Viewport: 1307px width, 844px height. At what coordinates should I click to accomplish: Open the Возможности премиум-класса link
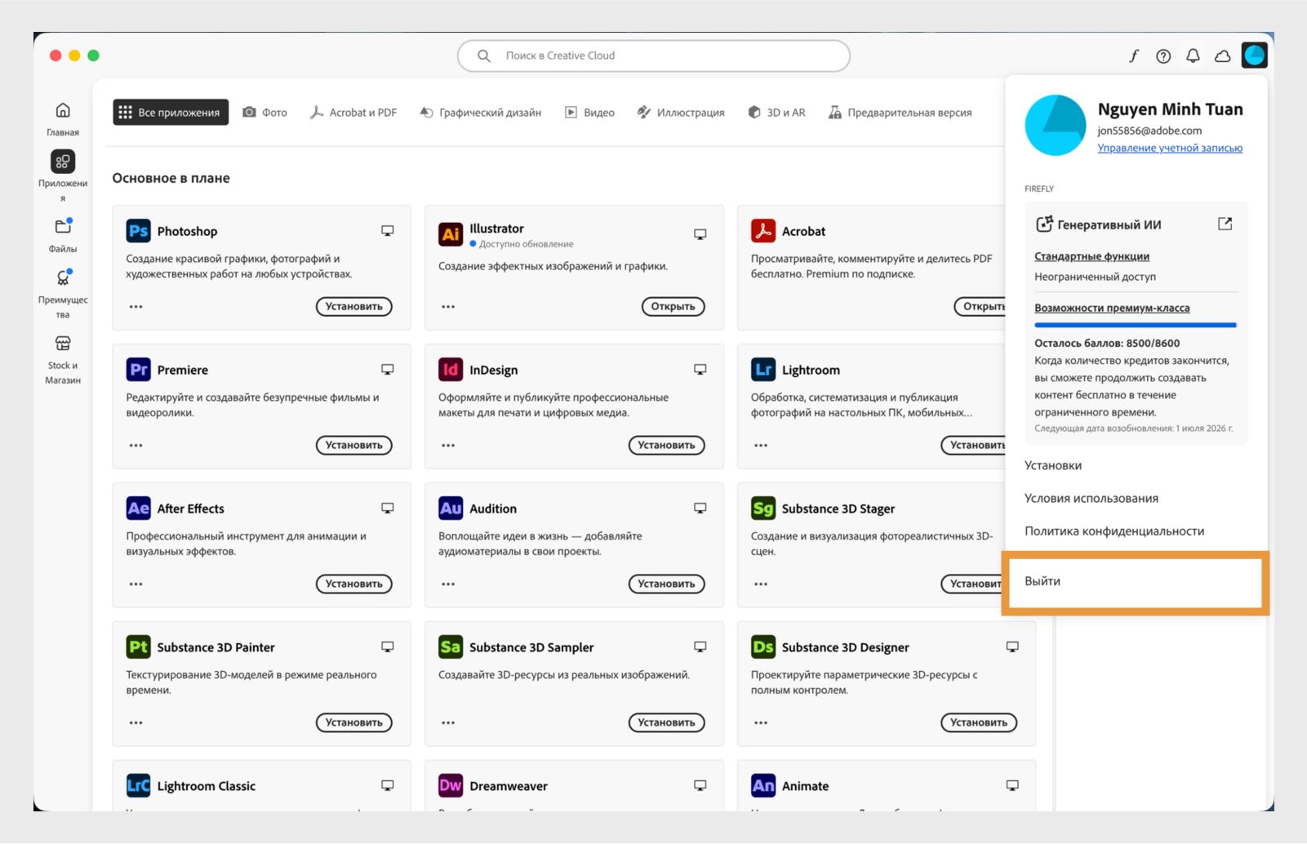point(1112,308)
